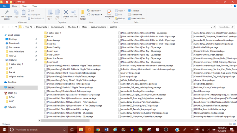The image size is (237, 133).
Task: Go to Documents in address breadcrumb
Action: coord(41,27)
